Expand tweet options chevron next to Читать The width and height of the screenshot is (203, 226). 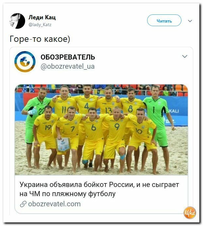190,21
